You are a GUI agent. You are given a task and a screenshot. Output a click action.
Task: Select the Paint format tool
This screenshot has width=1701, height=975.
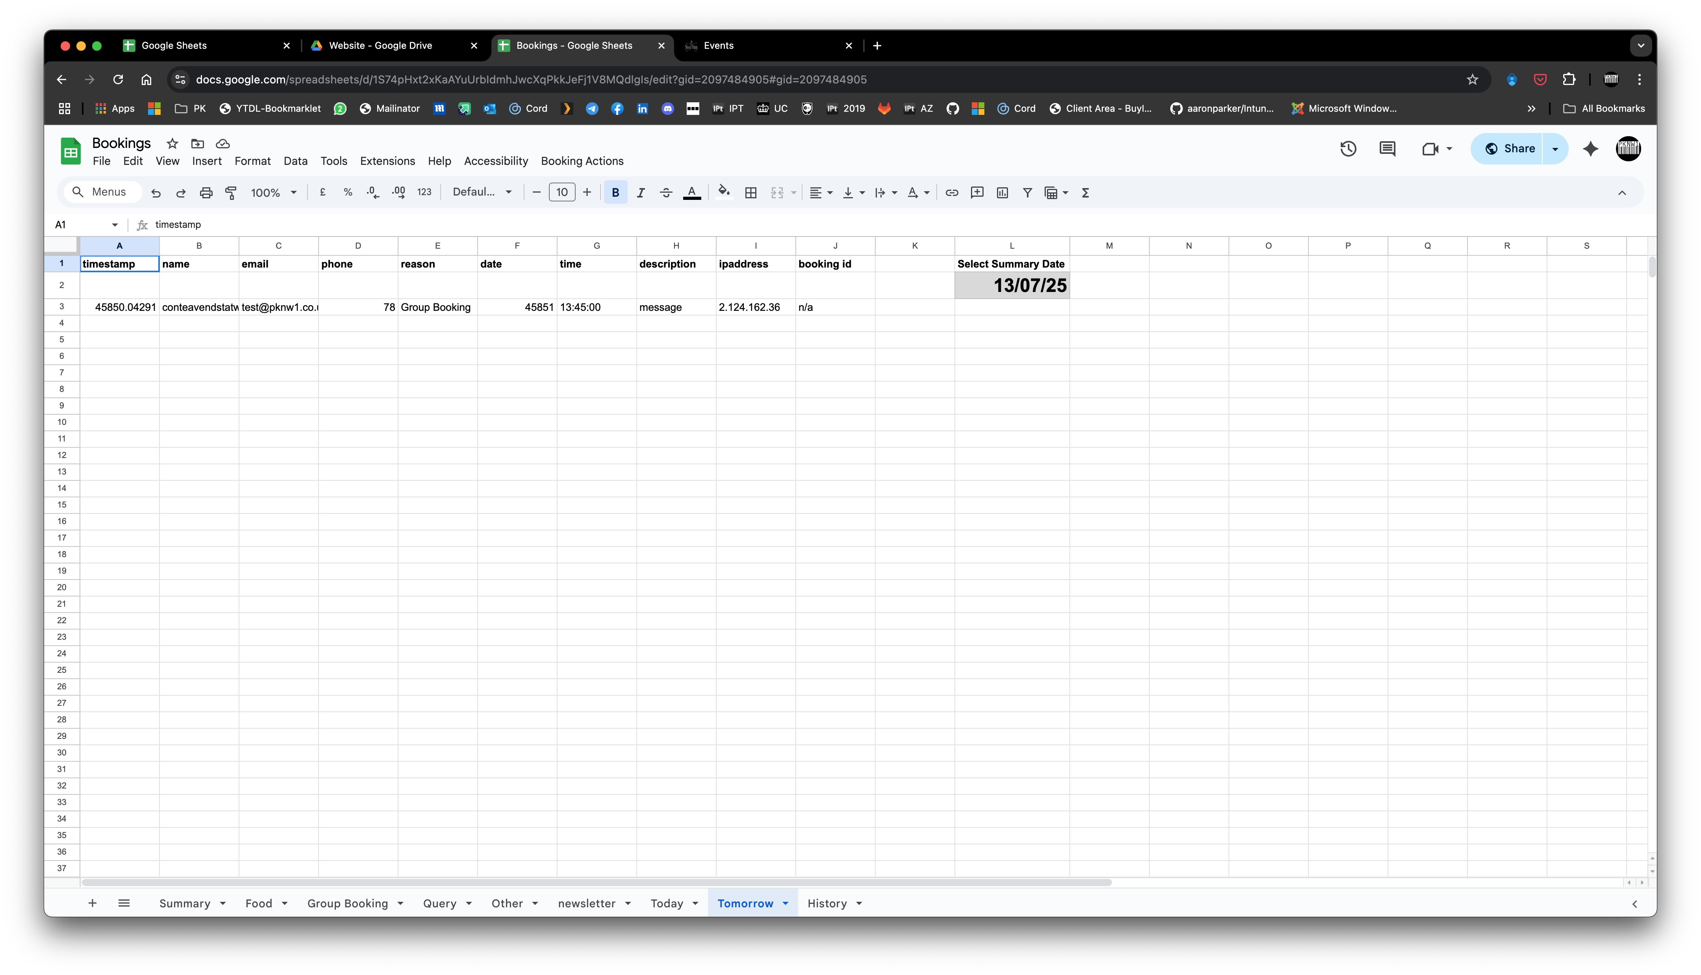(231, 193)
